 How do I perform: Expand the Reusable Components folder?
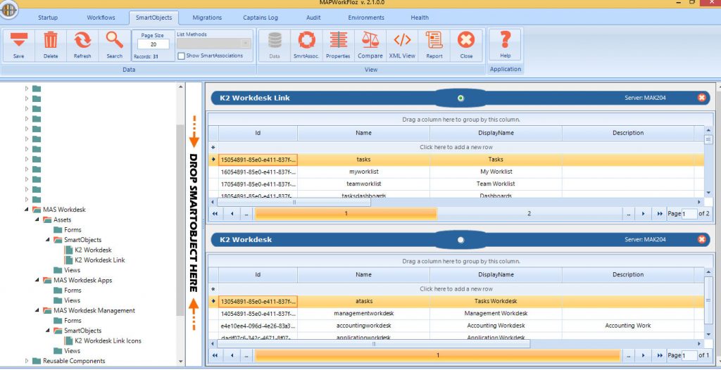point(27,361)
